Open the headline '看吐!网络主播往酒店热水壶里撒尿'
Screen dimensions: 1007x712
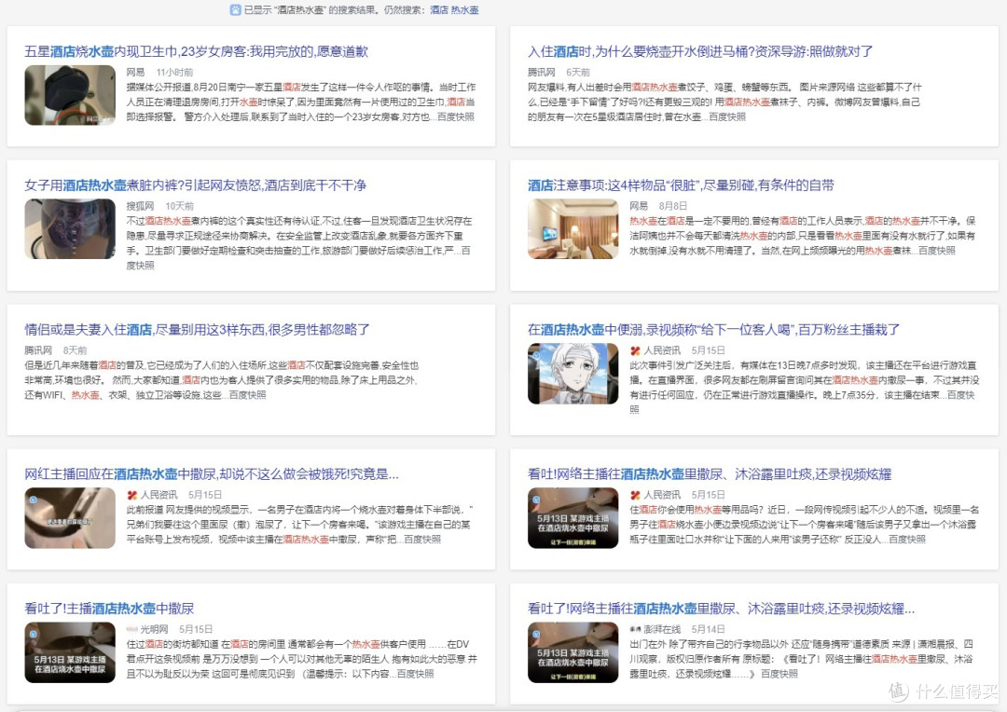tap(710, 474)
